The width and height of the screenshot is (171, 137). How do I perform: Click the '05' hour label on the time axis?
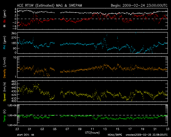pyautogui.click(x=55, y=129)
